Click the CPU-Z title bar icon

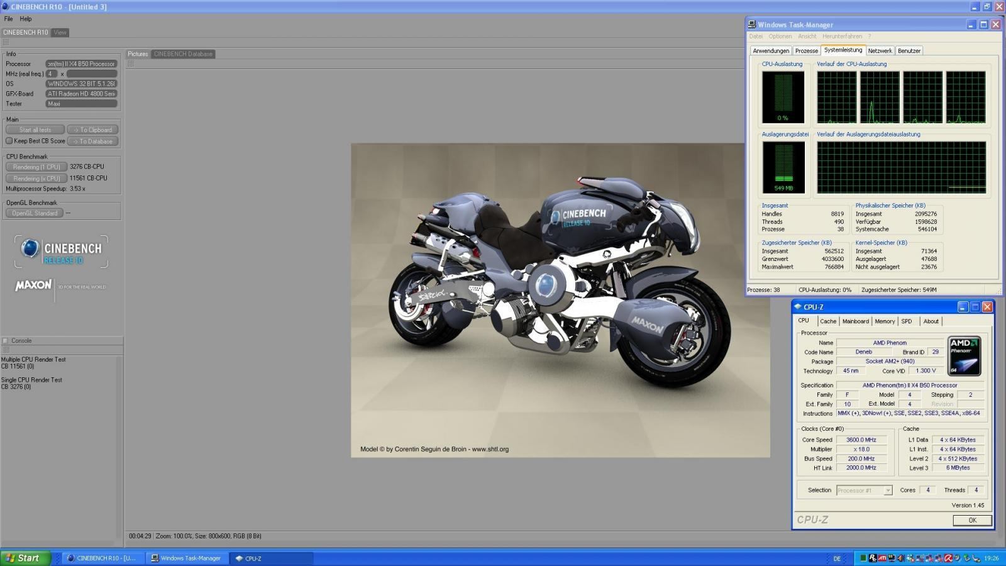798,307
